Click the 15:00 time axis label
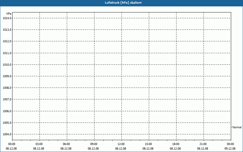The height and width of the screenshot is (152, 243). pos(149,144)
